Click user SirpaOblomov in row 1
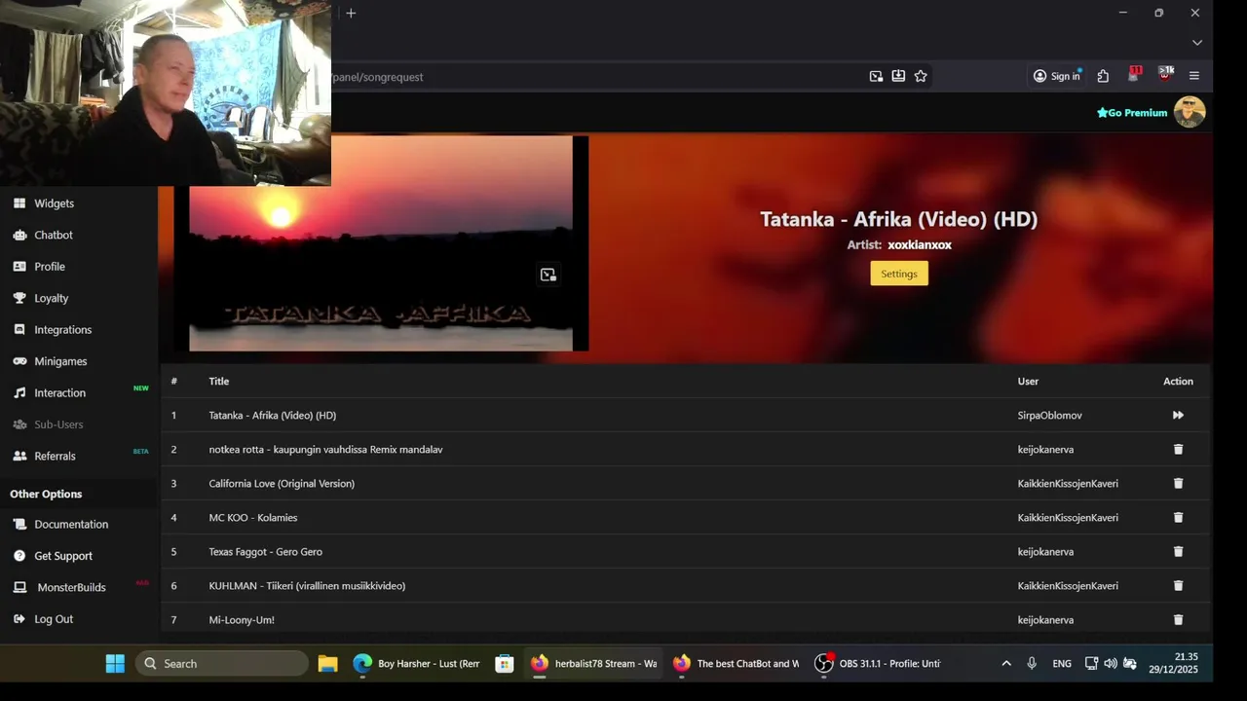 [1049, 415]
